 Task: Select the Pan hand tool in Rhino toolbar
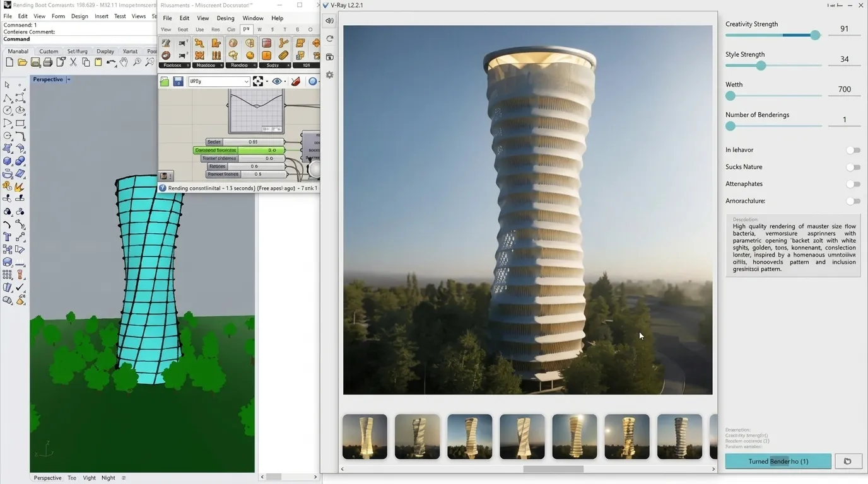coord(124,62)
